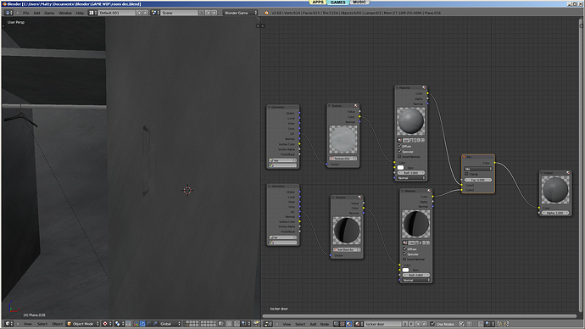This screenshot has width=585, height=329.
Task: Open the View menu in 3D viewport header
Action: pos(28,324)
